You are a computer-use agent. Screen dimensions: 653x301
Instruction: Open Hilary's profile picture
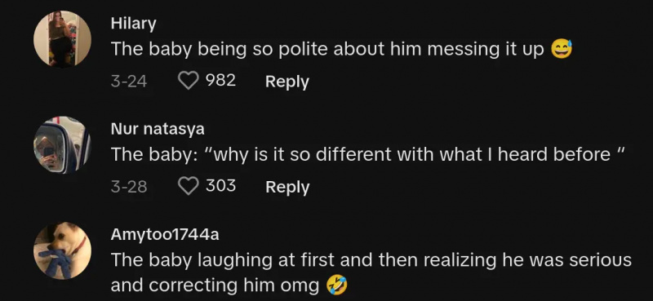coord(62,38)
